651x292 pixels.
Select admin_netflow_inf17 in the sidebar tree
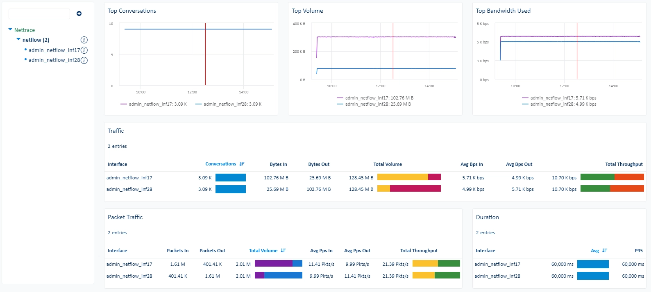[x=54, y=50]
